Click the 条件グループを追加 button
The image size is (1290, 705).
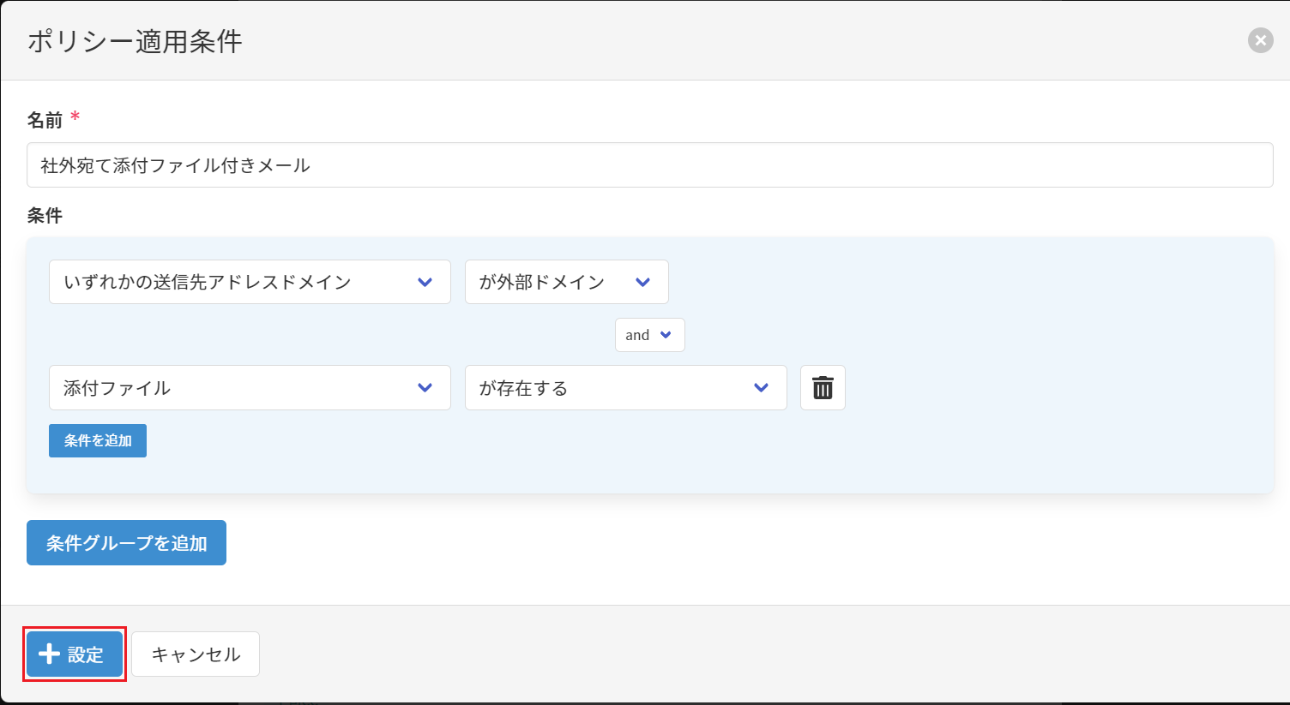(x=126, y=543)
